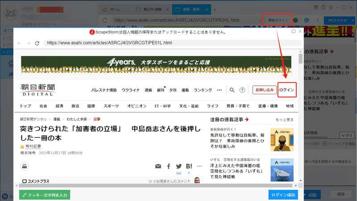Open ウクライナ menu item
Screen dimensions: 357x201
point(130,90)
